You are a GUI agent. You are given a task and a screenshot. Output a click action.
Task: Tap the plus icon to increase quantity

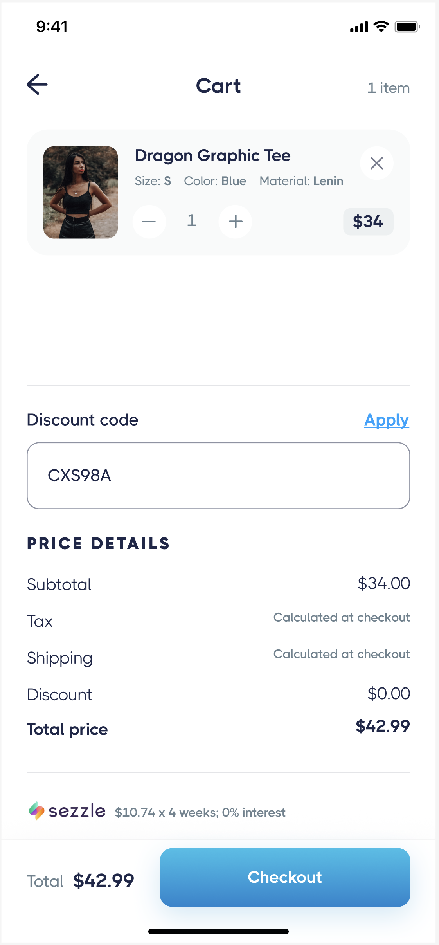coord(235,222)
